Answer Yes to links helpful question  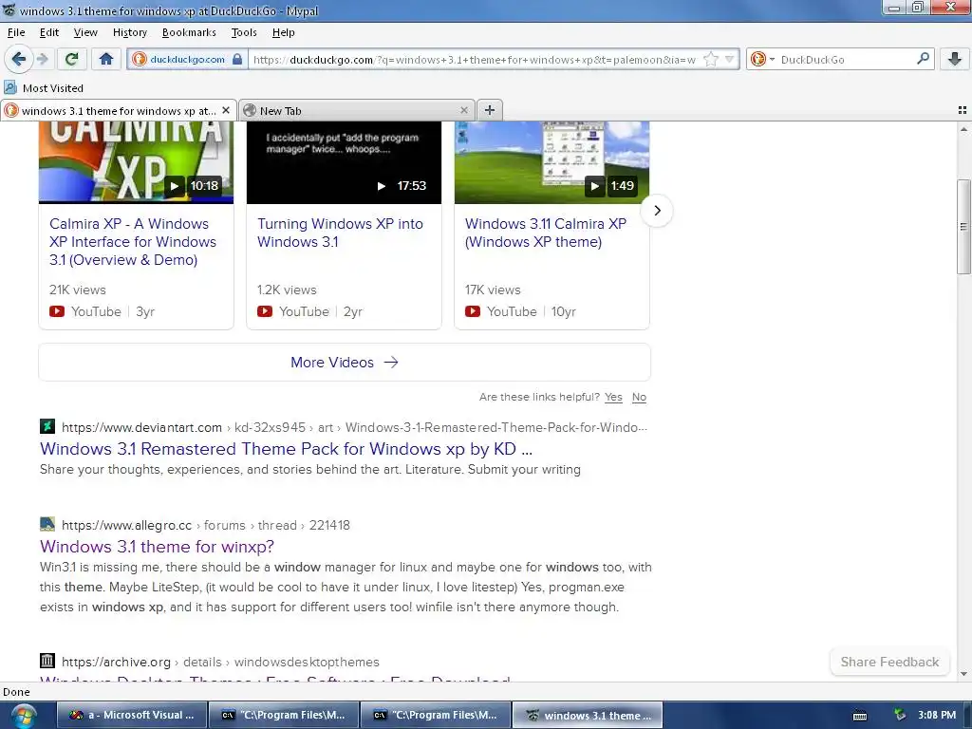click(614, 397)
